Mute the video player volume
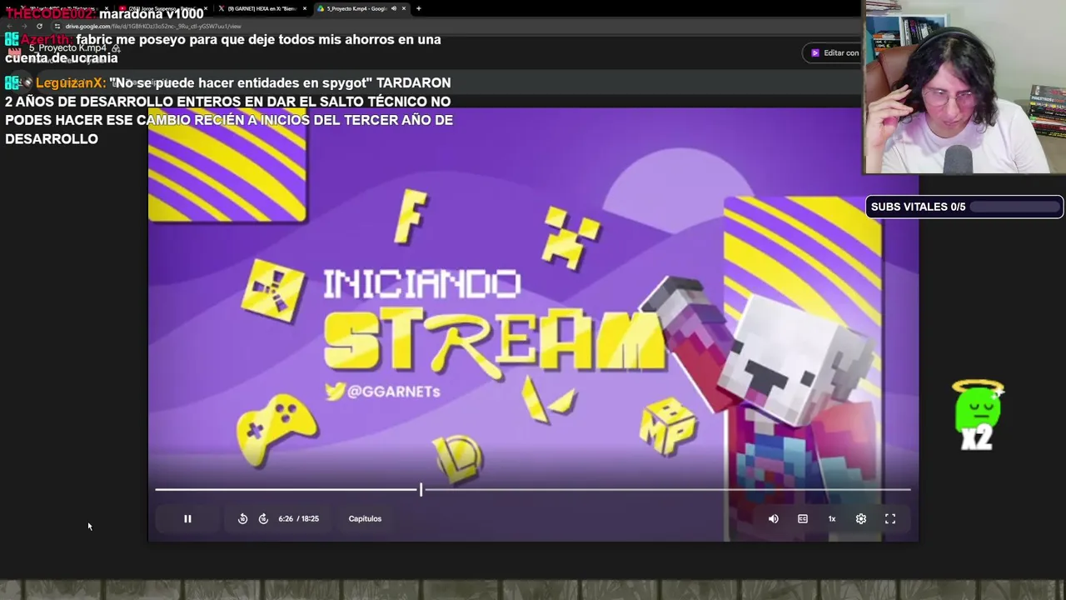1066x600 pixels. (774, 518)
